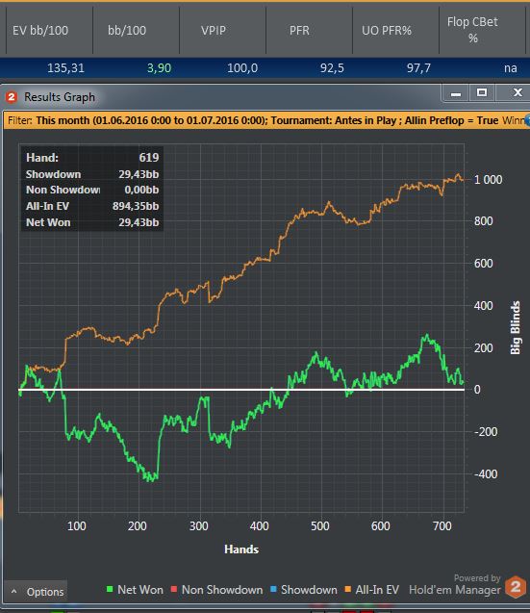
Task: Click the blue Showdown color swatch
Action: [x=273, y=589]
